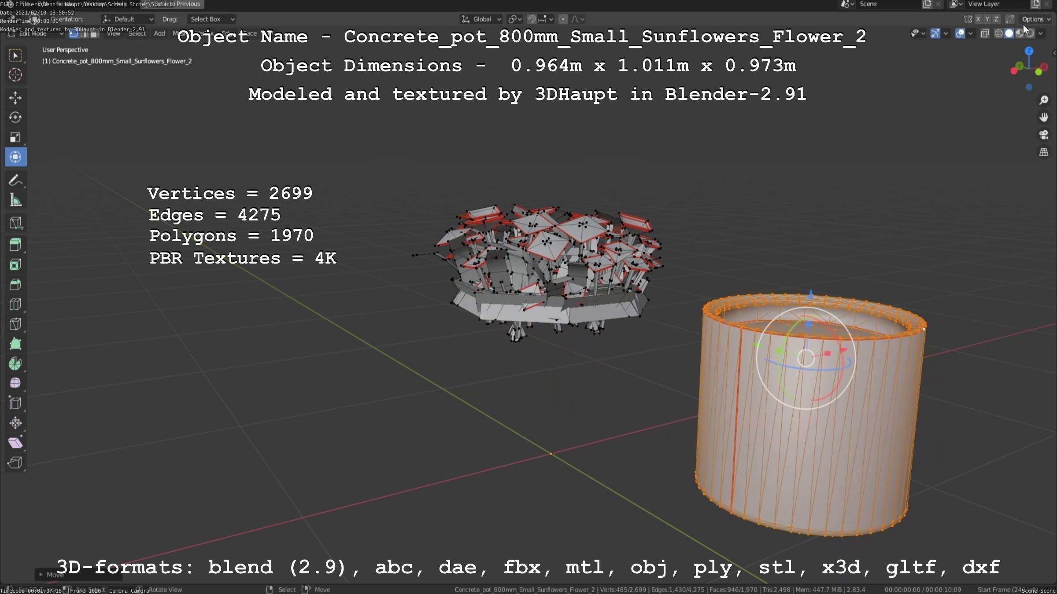Pick the Annotate pencil tool
The height and width of the screenshot is (594, 1057).
(x=15, y=180)
